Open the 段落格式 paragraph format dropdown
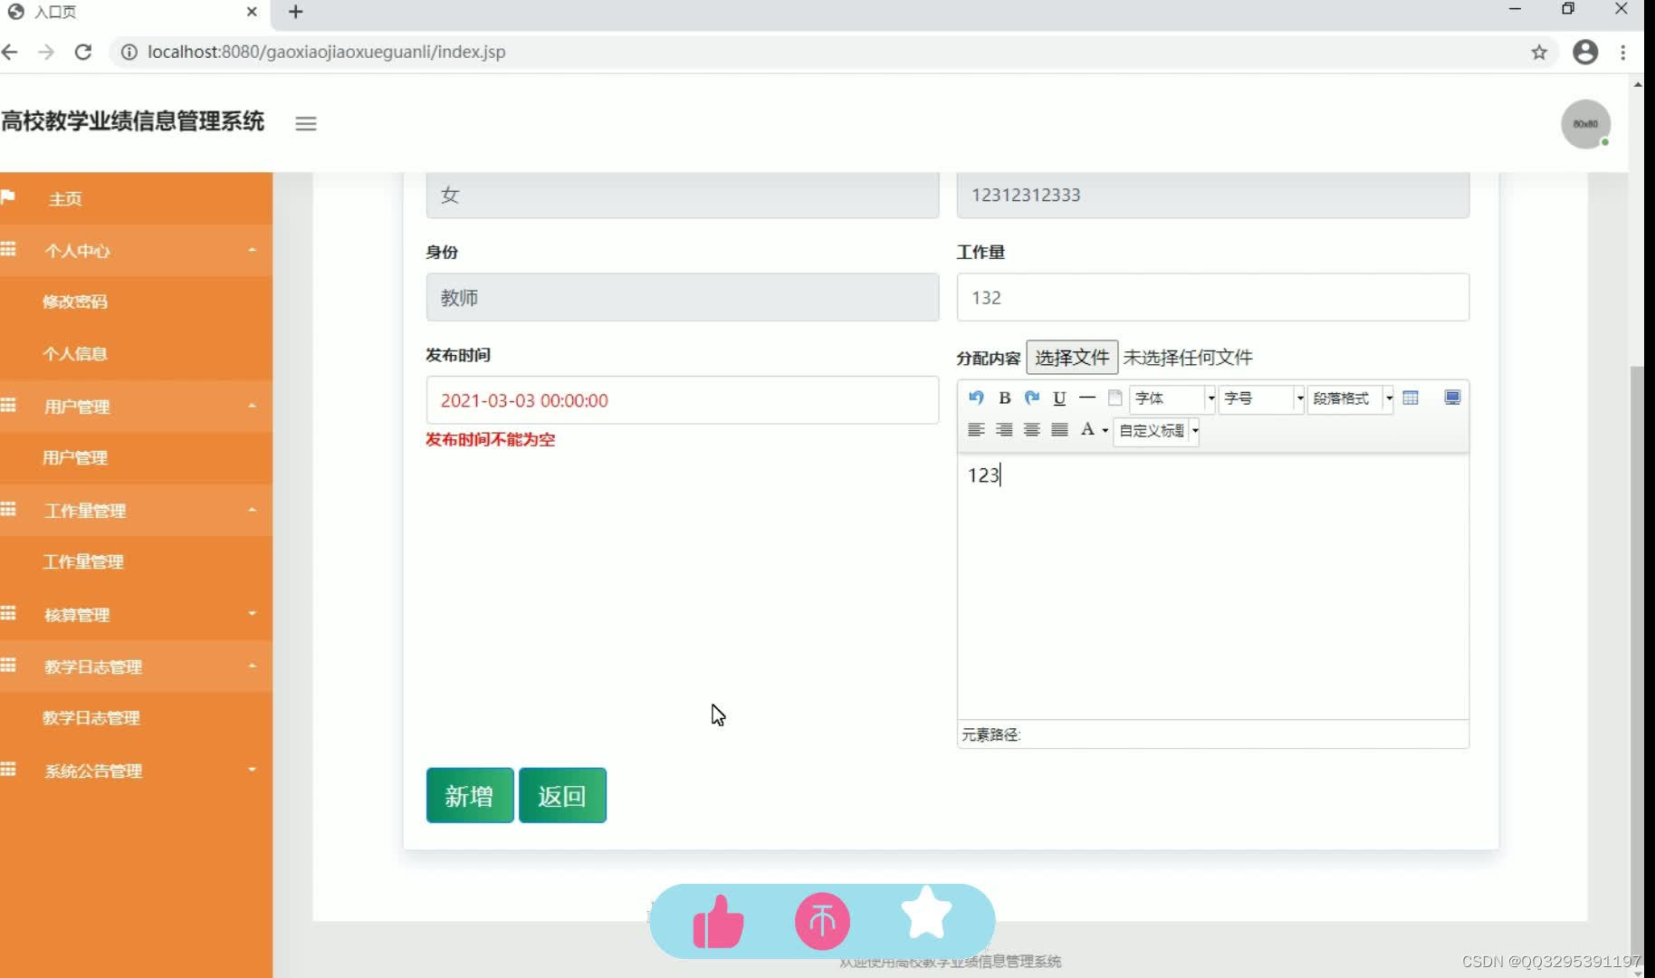 1350,398
